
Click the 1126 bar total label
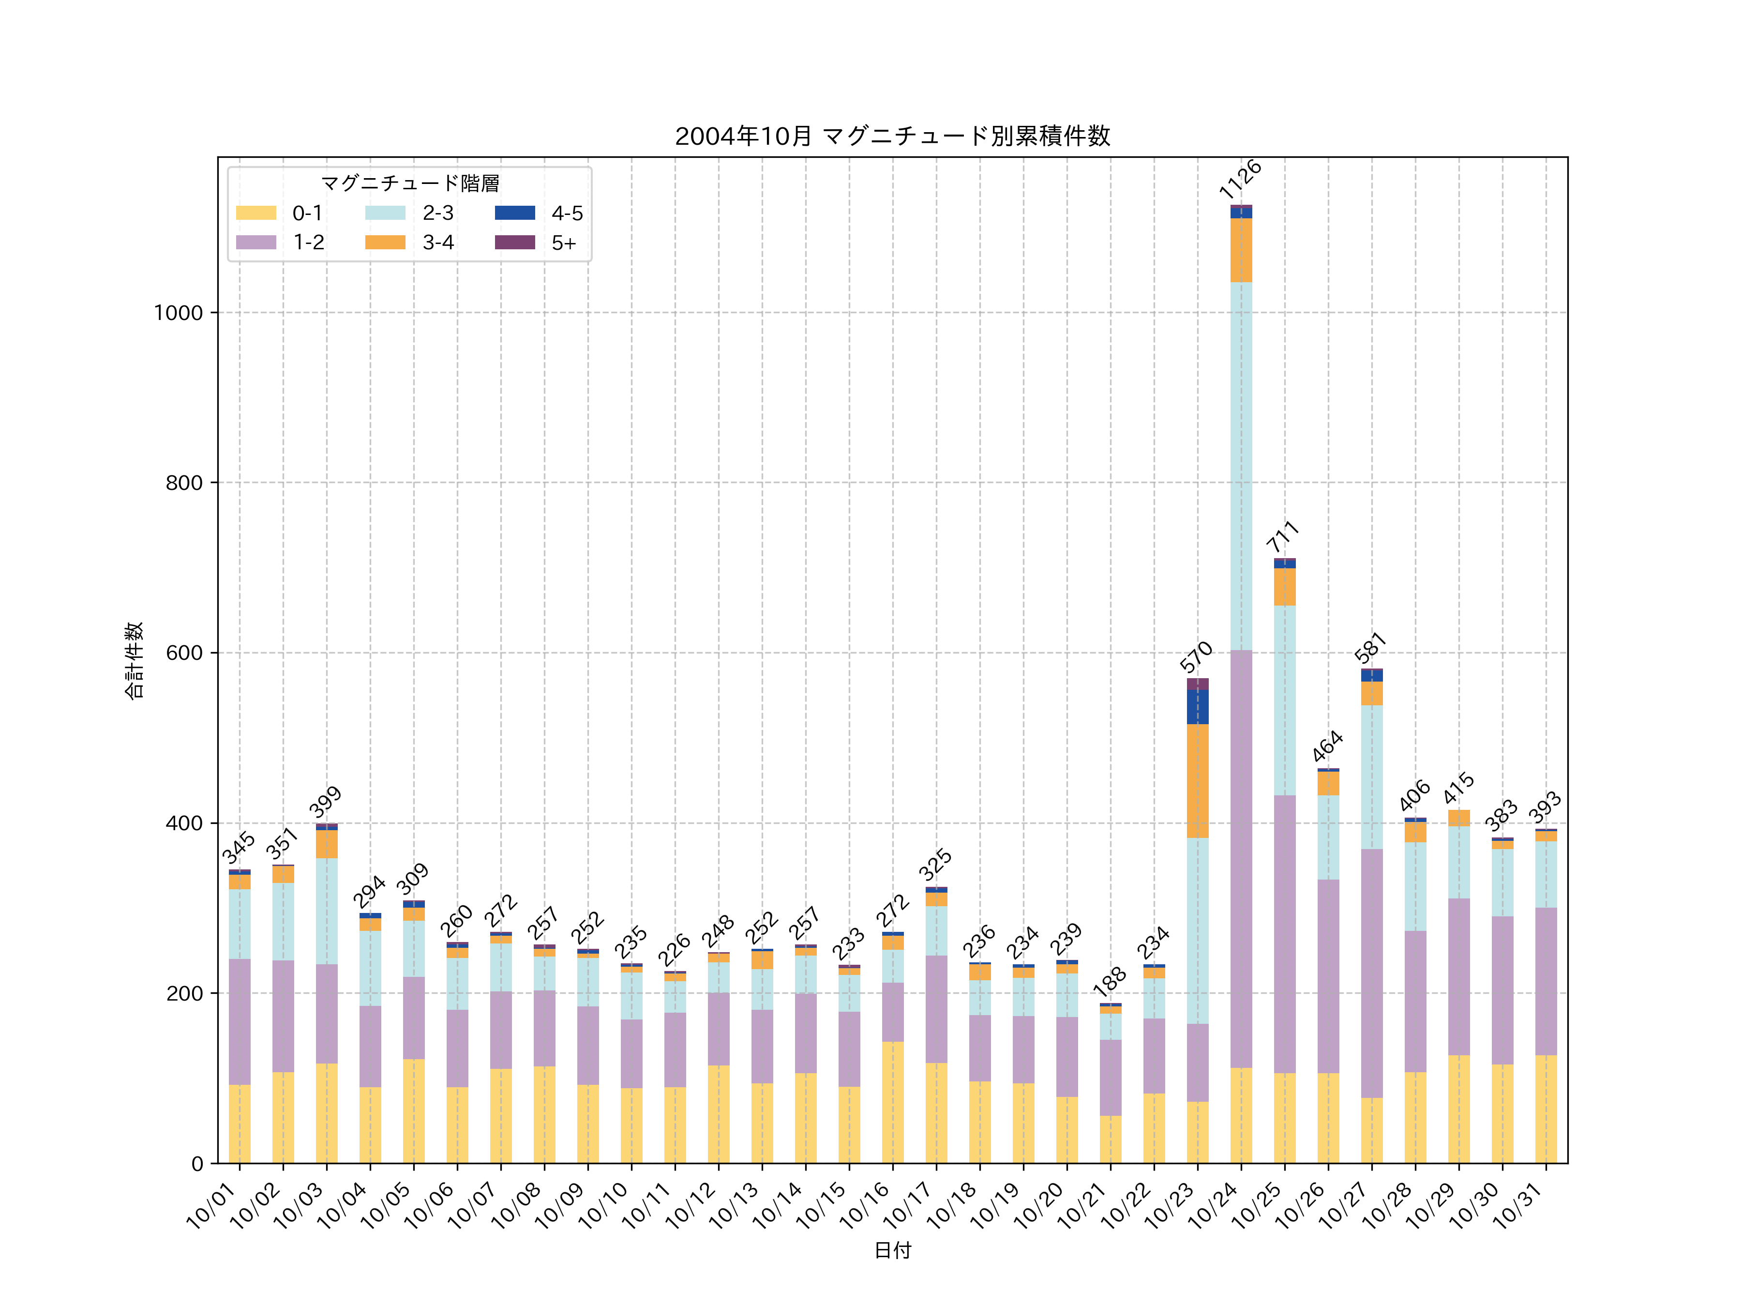[1240, 179]
